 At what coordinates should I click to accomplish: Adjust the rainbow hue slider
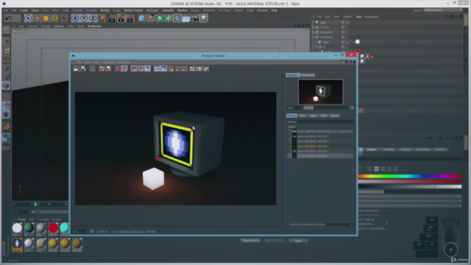click(410, 177)
